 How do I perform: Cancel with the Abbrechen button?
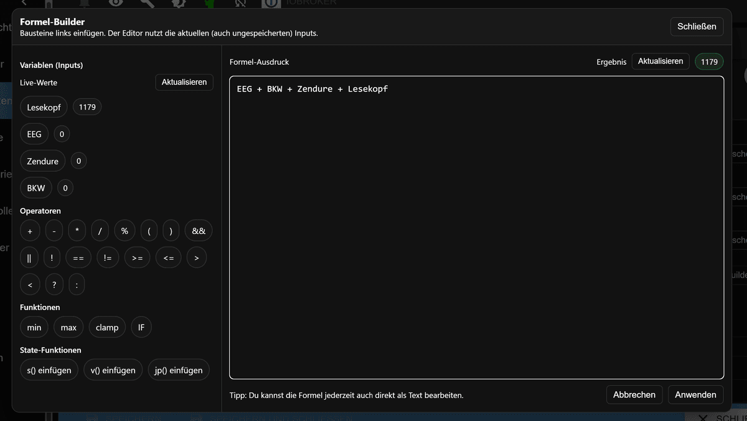pos(634,394)
